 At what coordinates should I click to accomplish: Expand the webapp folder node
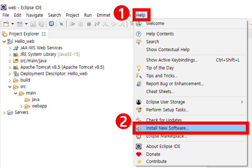(21, 106)
